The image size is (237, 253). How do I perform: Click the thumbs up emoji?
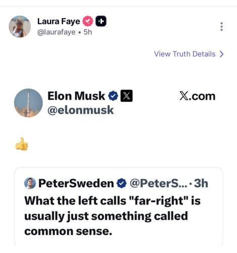(x=22, y=144)
